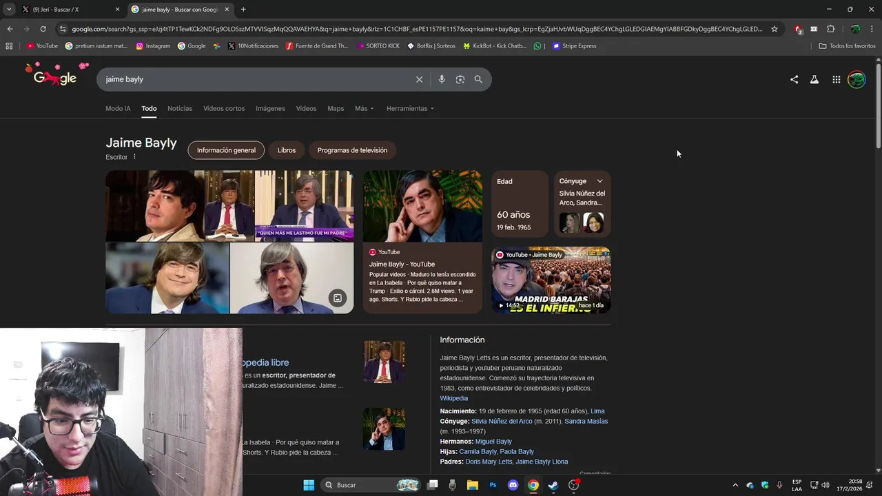
Task: Start voice search with the microphone icon
Action: (x=442, y=79)
